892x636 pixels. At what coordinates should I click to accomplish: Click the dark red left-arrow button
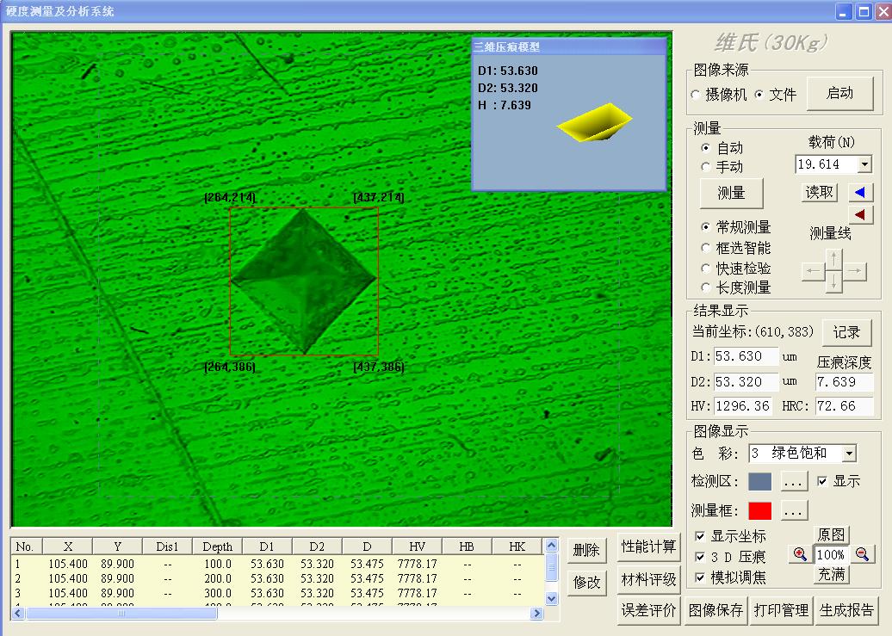[861, 214]
